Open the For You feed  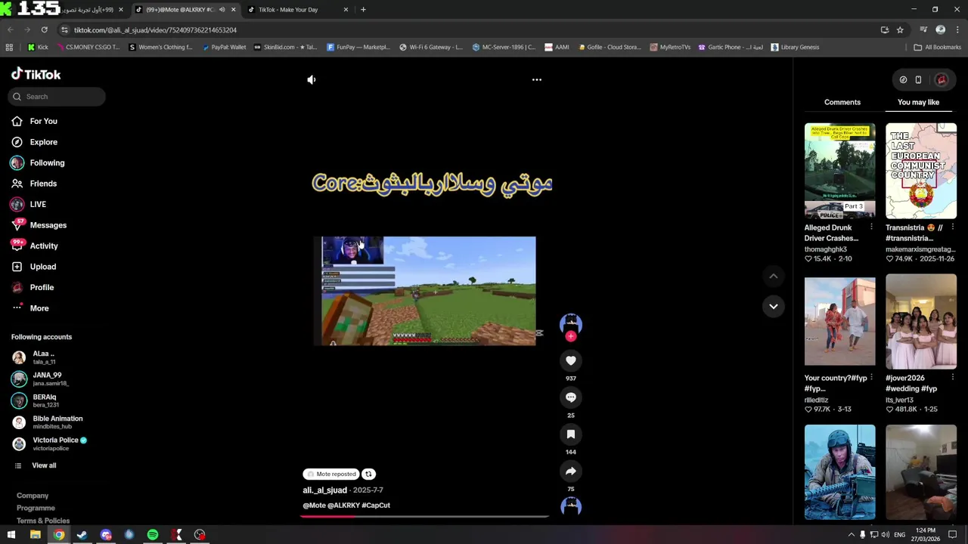click(x=35, y=121)
